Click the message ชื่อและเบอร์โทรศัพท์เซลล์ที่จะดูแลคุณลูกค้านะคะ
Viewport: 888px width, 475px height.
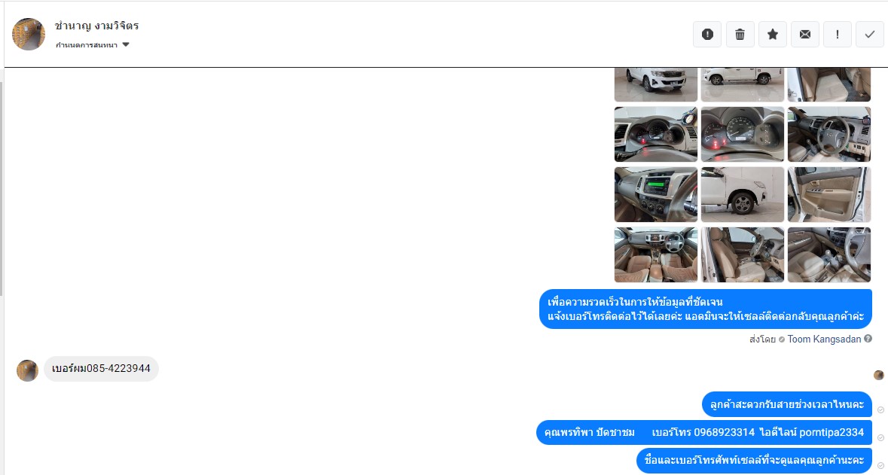(755, 460)
